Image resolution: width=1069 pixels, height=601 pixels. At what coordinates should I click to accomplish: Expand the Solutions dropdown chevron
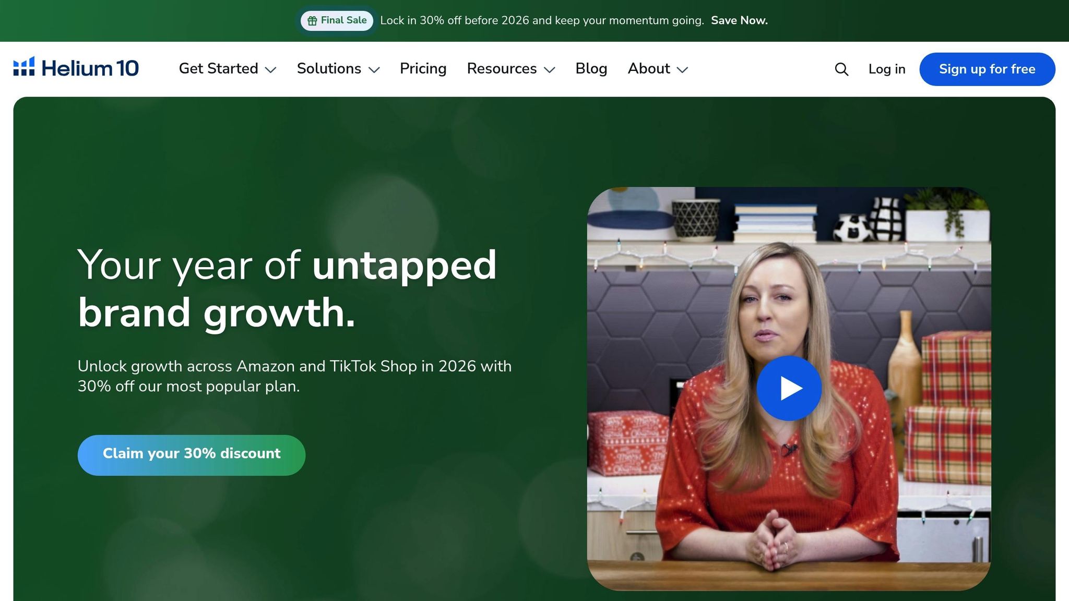point(374,70)
